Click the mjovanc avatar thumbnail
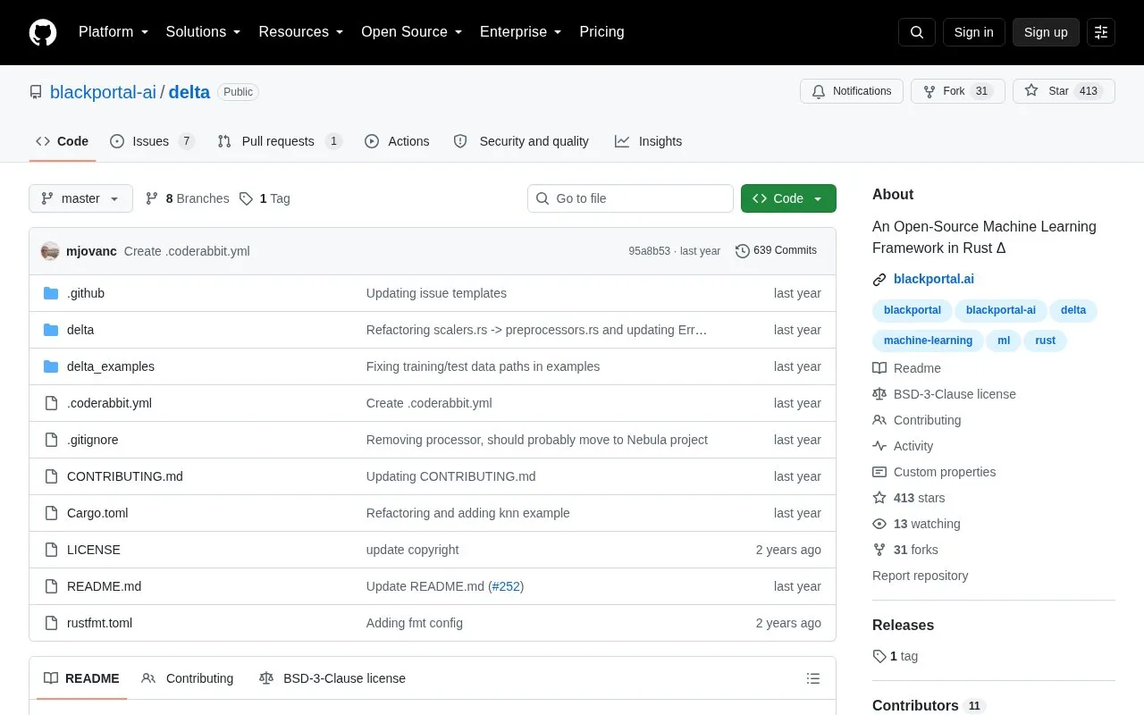 coord(50,251)
